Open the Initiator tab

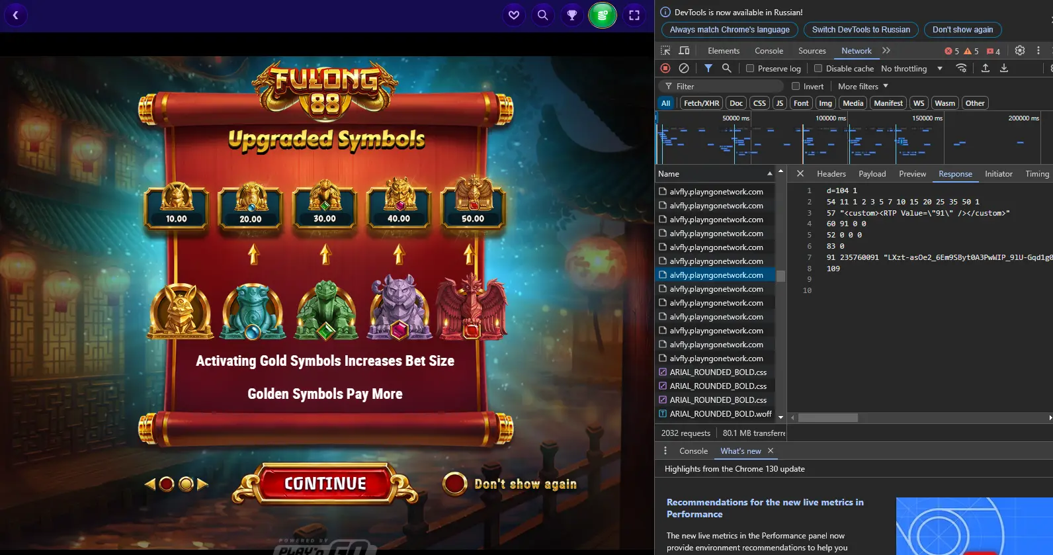999,173
